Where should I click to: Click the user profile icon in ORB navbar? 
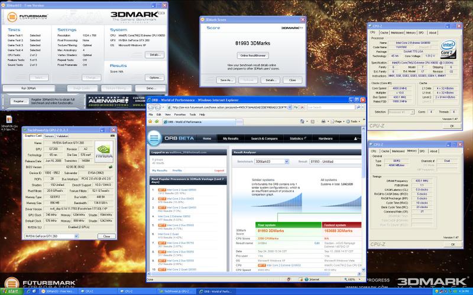point(357,139)
